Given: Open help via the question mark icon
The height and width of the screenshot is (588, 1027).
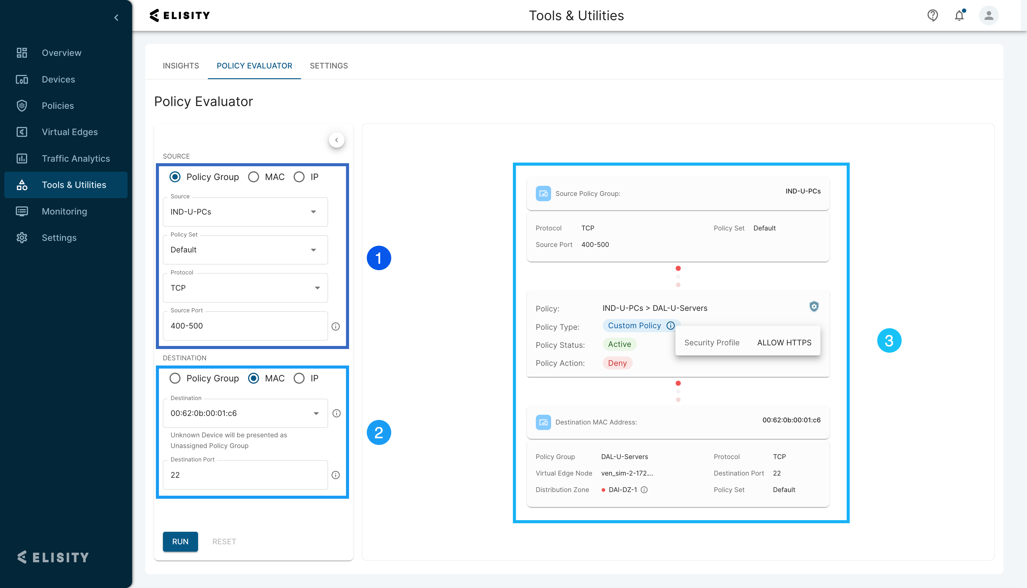Looking at the screenshot, I should click(x=933, y=15).
